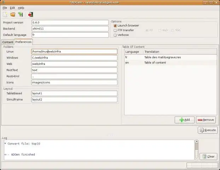Image resolution: width=220 pixels, height=170 pixels.
Task: Click the Language column header
Action: pos(134,52)
